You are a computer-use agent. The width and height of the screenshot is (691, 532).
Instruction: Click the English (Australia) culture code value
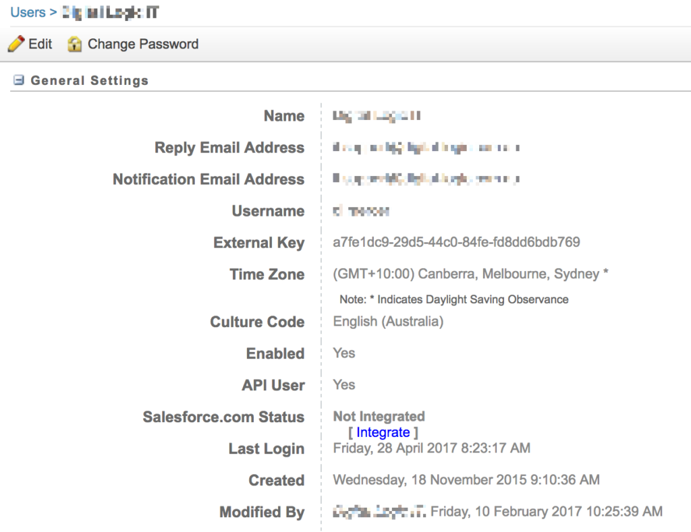tap(388, 321)
